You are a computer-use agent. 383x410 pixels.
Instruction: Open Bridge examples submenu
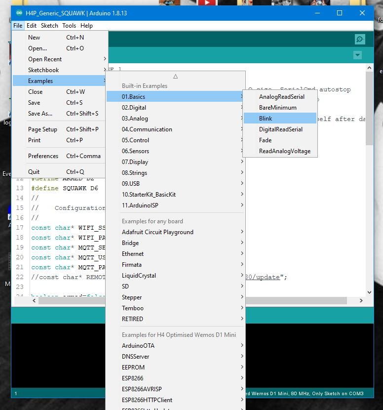coord(175,243)
